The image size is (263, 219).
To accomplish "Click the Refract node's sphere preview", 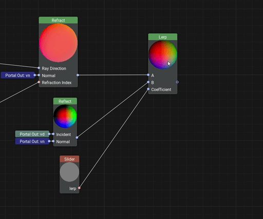I will tap(58, 43).
